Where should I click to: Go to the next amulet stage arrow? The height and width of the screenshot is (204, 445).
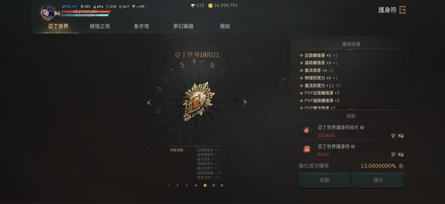(x=245, y=103)
